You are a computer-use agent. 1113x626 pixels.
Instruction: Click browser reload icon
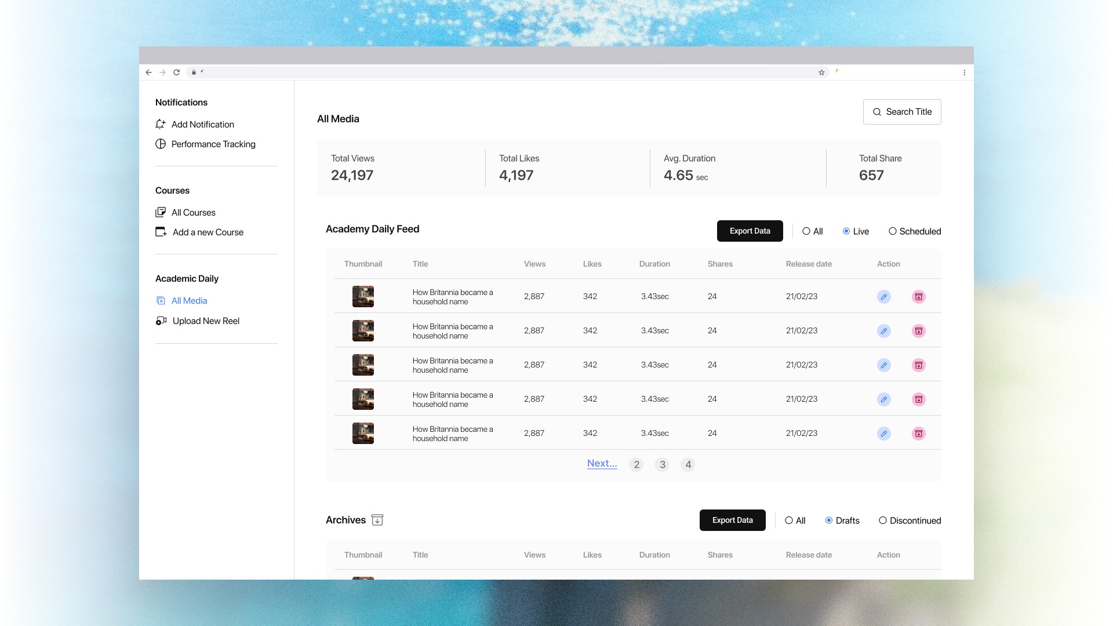point(176,72)
